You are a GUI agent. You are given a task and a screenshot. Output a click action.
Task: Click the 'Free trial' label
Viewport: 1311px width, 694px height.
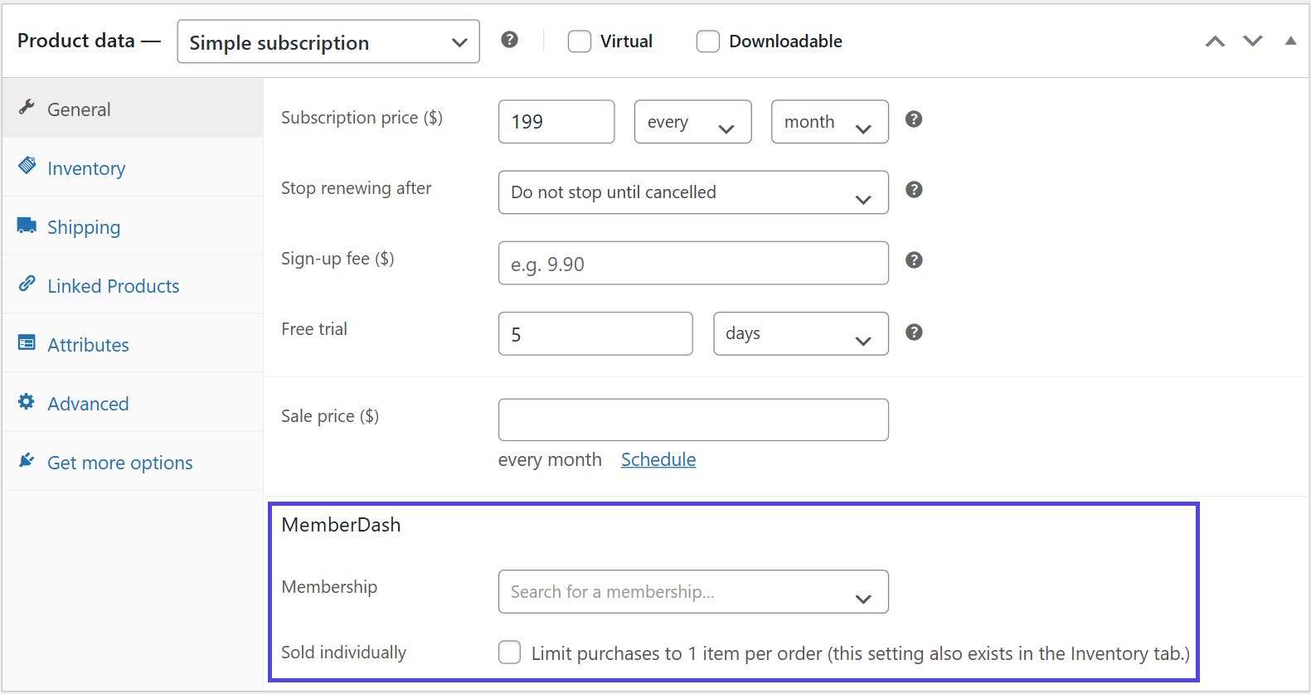click(x=314, y=329)
